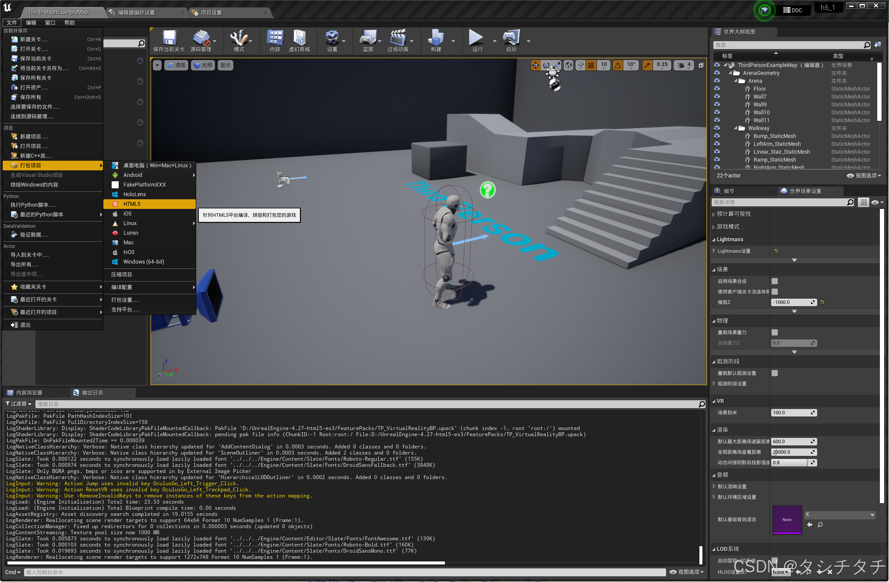Open the 过滤器 log filter dropdown
The width and height of the screenshot is (889, 582).
point(18,404)
